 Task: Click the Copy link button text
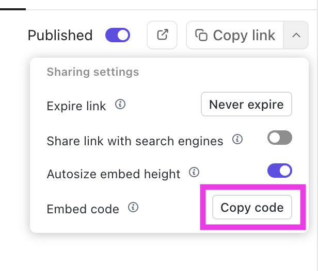tap(244, 35)
